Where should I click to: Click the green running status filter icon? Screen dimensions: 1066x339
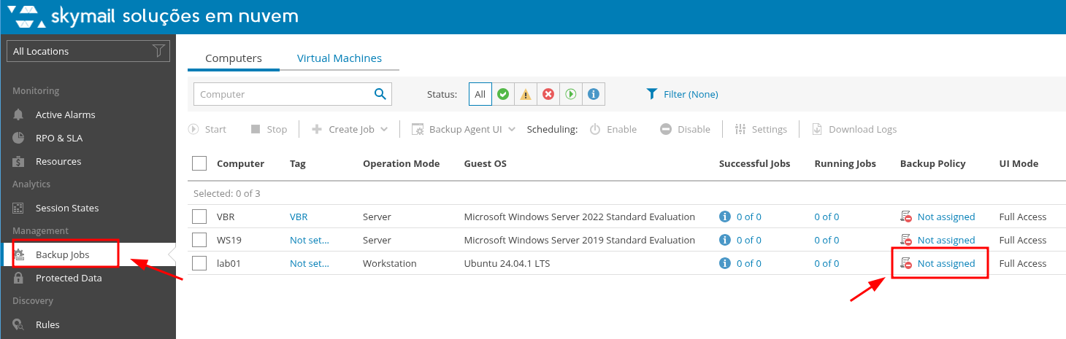pyautogui.click(x=571, y=94)
